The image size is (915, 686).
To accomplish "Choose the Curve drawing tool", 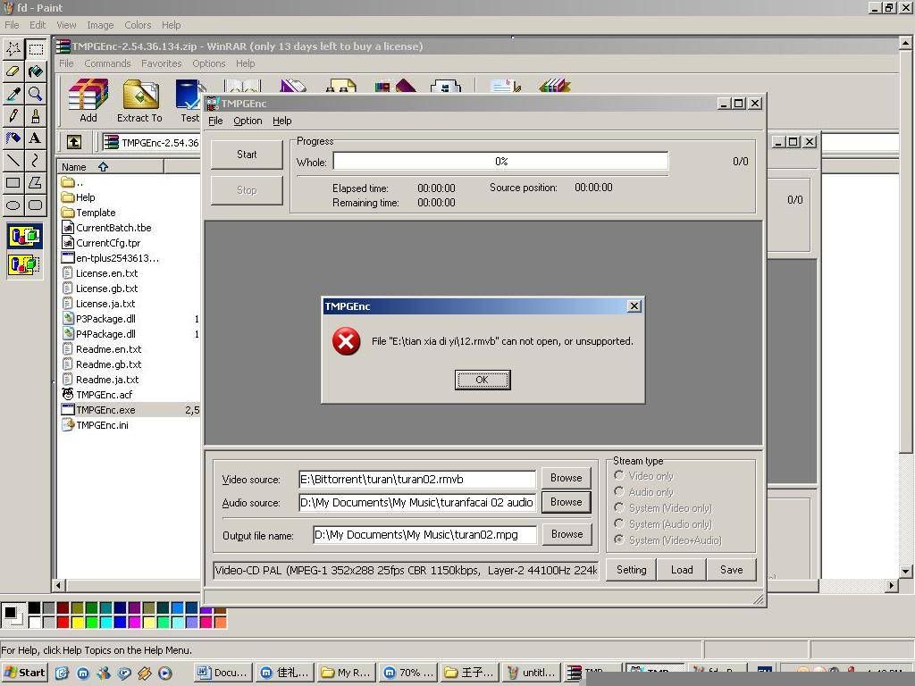I will (36, 161).
